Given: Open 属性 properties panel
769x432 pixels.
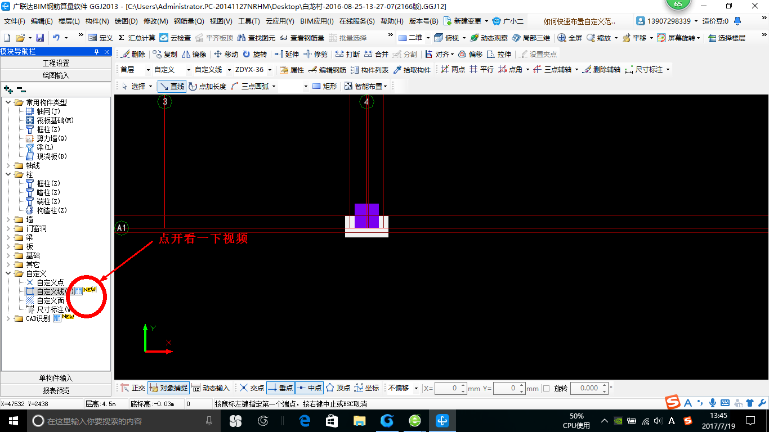Looking at the screenshot, I should point(292,70).
